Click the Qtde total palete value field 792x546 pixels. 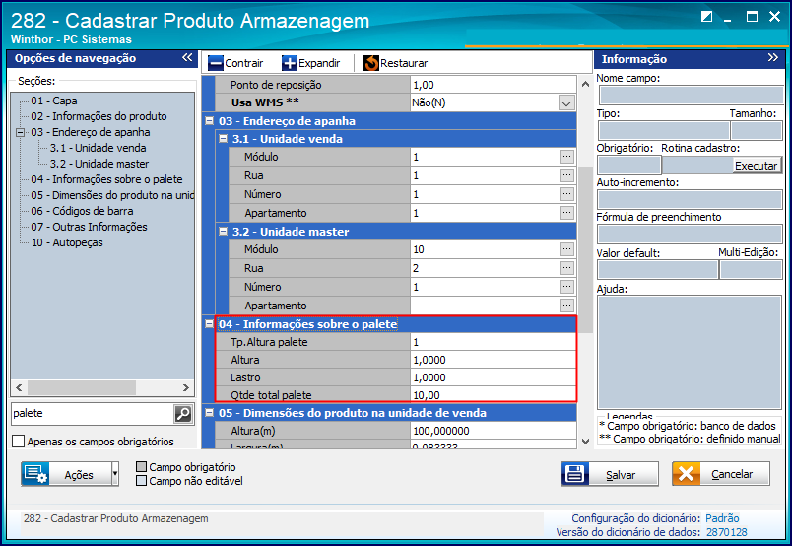pyautogui.click(x=493, y=395)
